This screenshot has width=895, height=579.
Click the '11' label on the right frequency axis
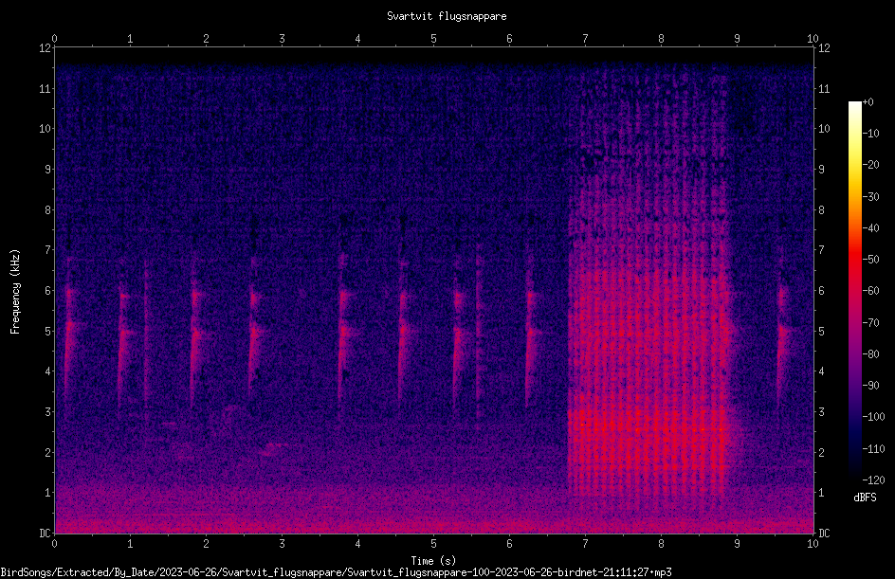click(824, 89)
